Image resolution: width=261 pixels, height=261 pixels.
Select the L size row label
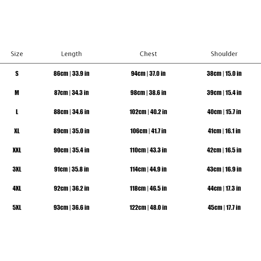17,112
